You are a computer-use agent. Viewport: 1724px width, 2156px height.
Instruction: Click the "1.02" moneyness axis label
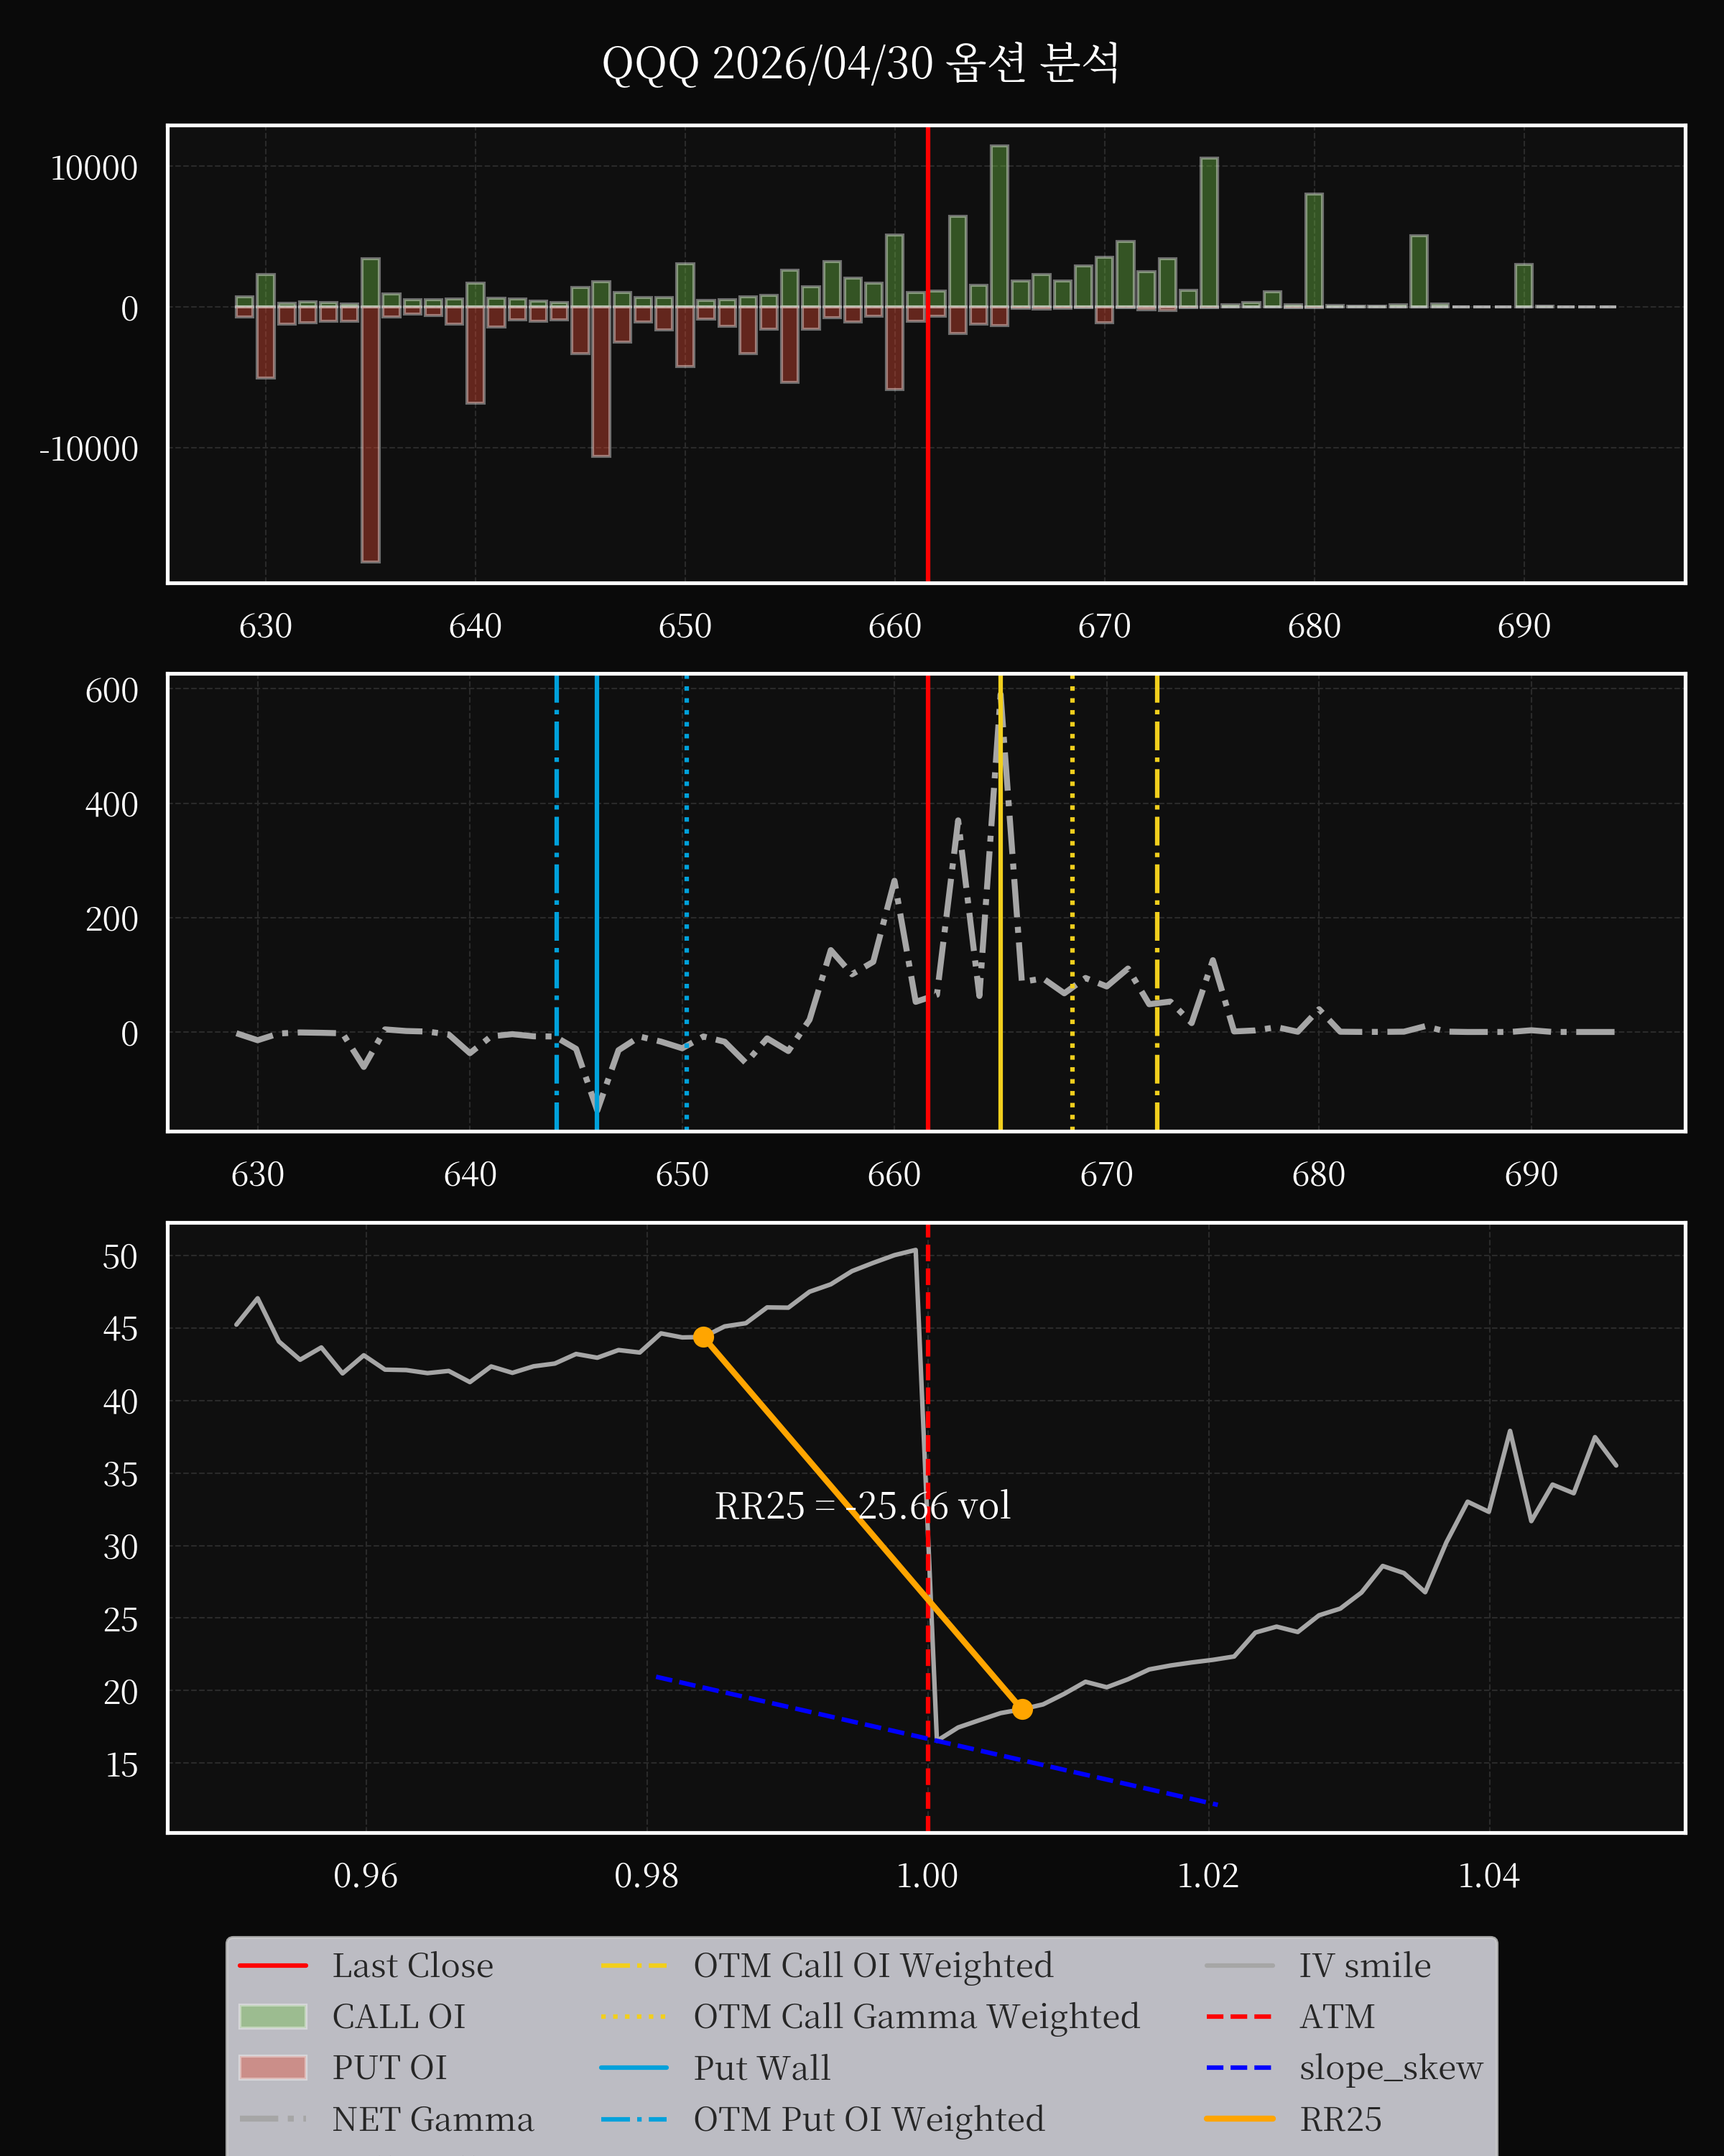click(1208, 1876)
